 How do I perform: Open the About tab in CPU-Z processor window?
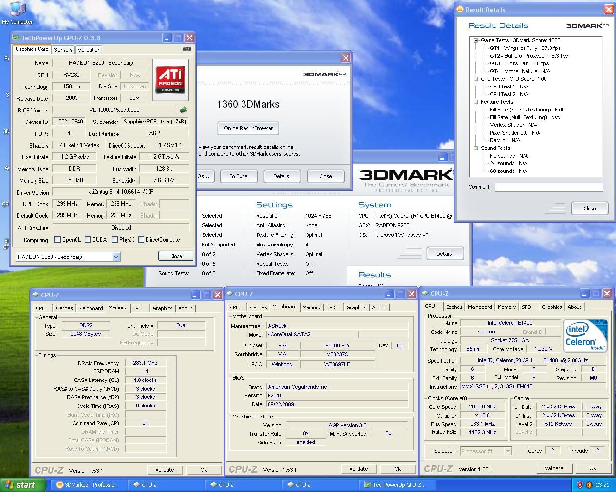[x=575, y=307]
